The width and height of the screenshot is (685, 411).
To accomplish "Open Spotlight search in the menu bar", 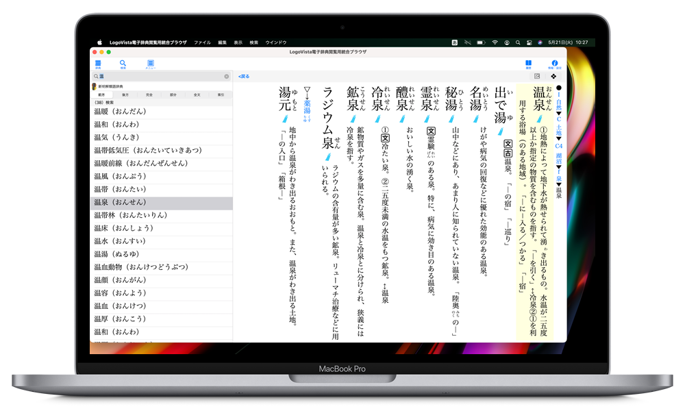I will (x=518, y=42).
